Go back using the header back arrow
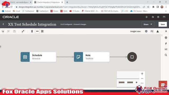The height and width of the screenshot is (95, 169). (x=3, y=24)
